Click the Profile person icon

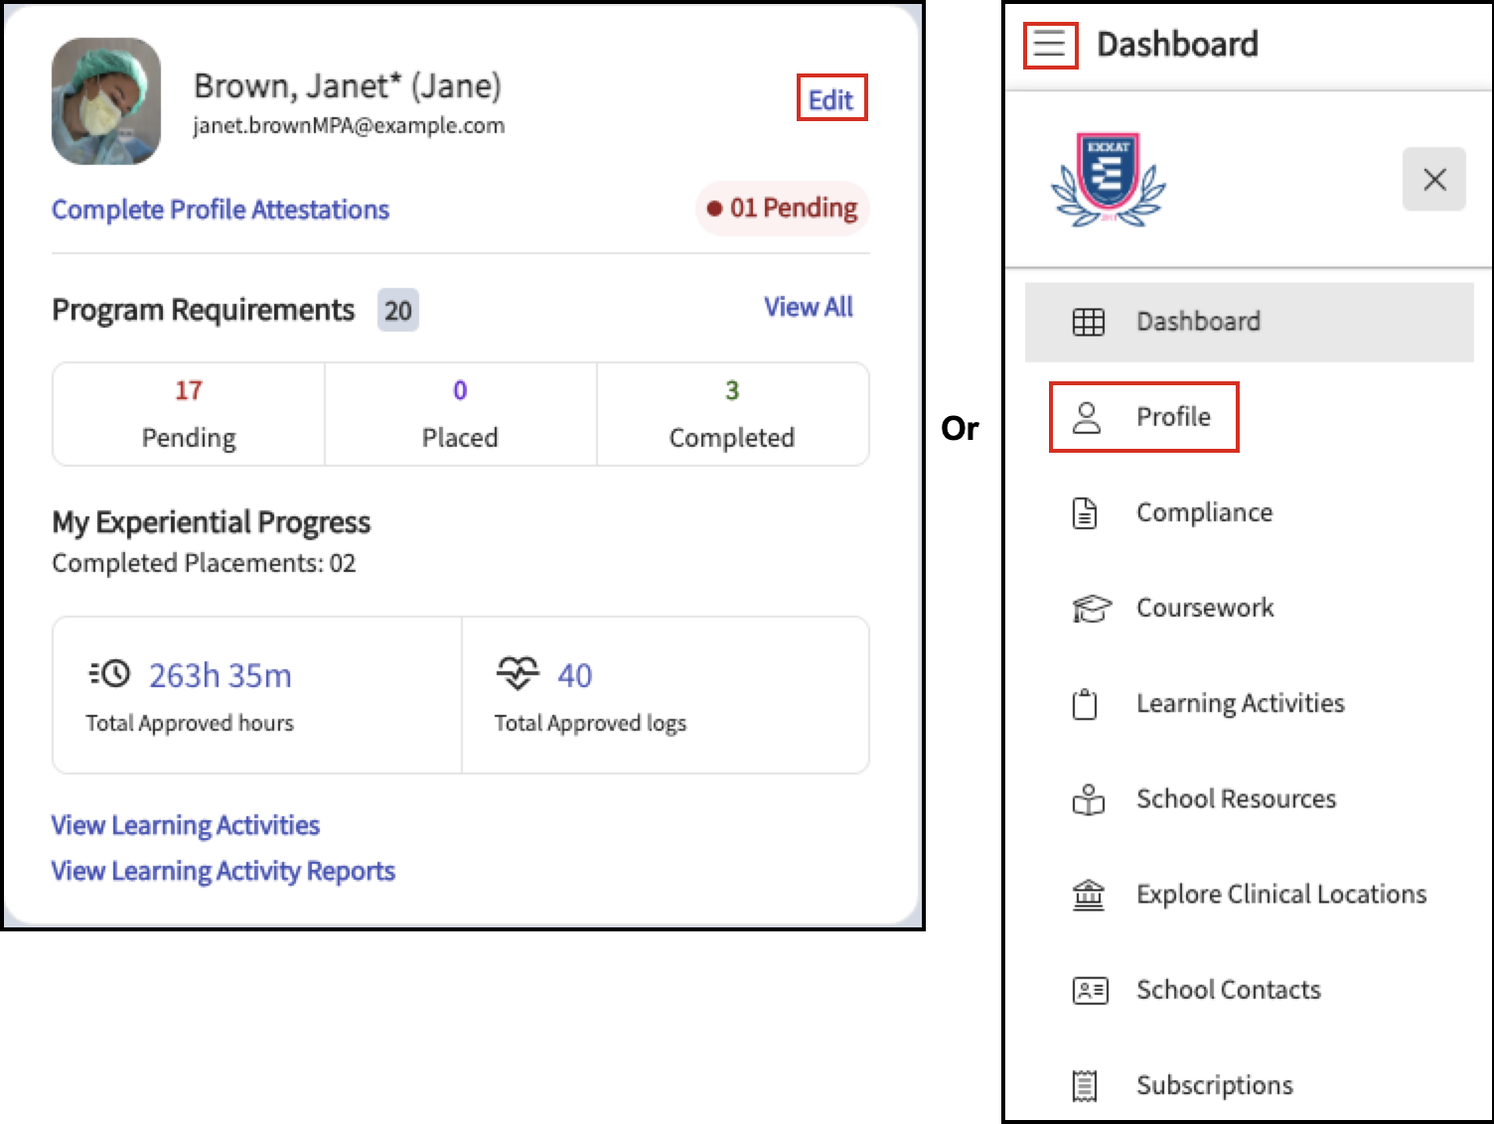1088,417
